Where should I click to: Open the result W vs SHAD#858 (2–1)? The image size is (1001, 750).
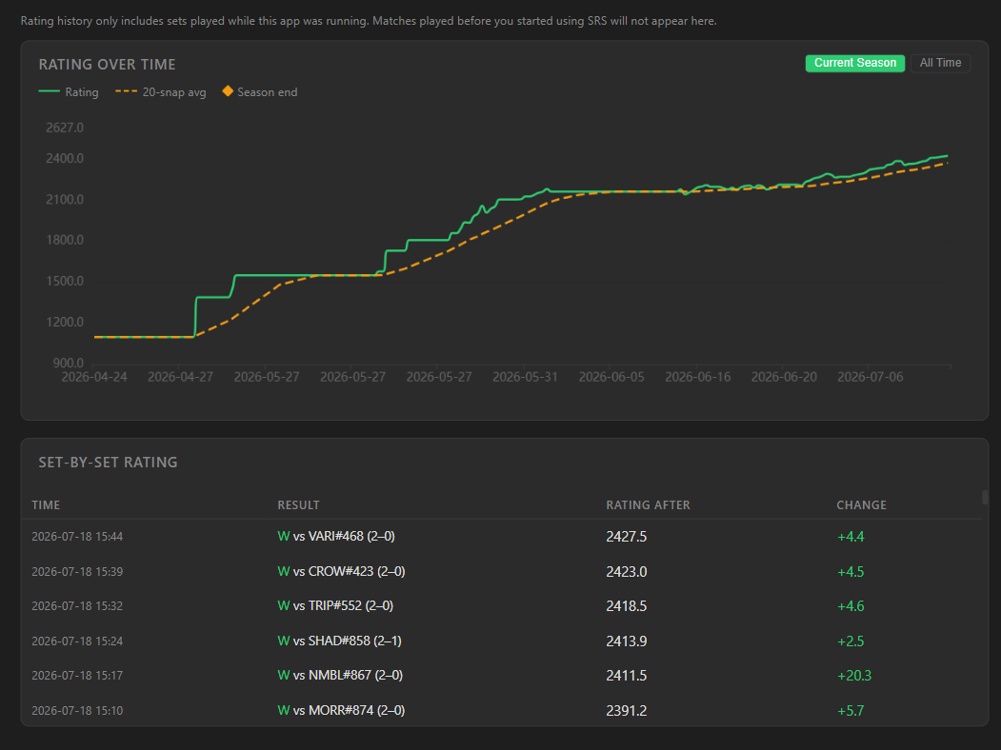339,641
